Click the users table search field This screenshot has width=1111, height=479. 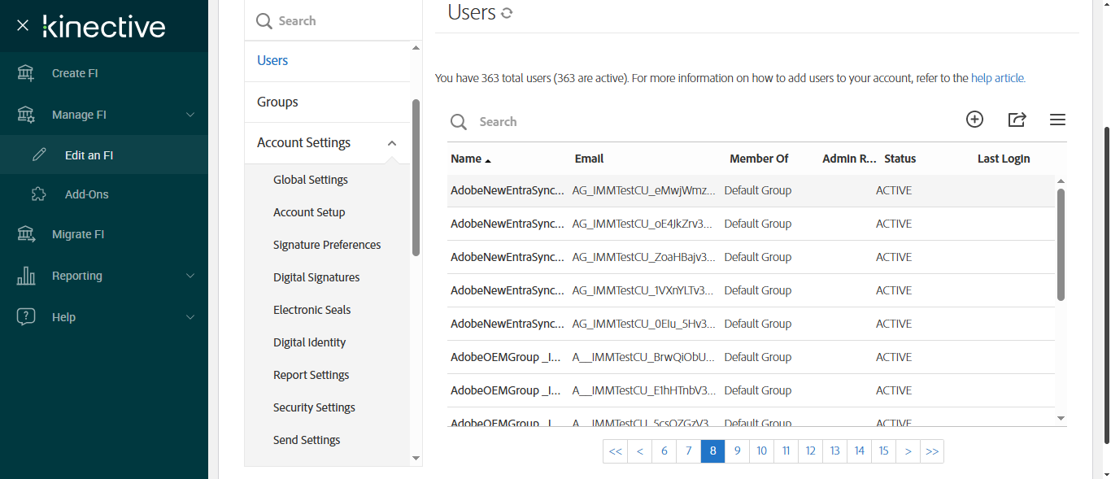[569, 121]
